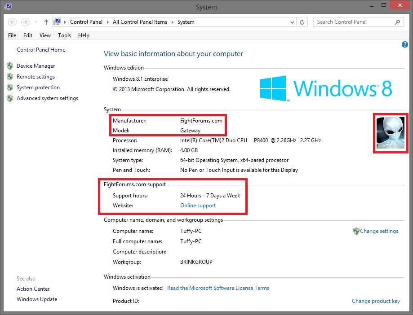The image size is (413, 315).
Task: Click the search magnifier icon
Action: (397, 22)
